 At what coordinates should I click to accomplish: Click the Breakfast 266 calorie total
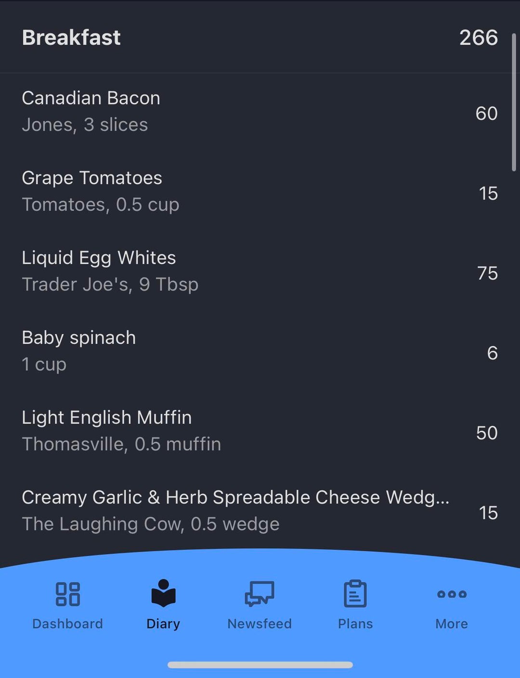point(478,38)
